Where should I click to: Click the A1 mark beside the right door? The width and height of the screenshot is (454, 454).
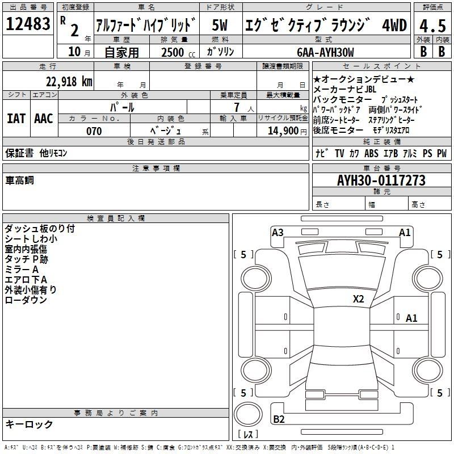411,318
